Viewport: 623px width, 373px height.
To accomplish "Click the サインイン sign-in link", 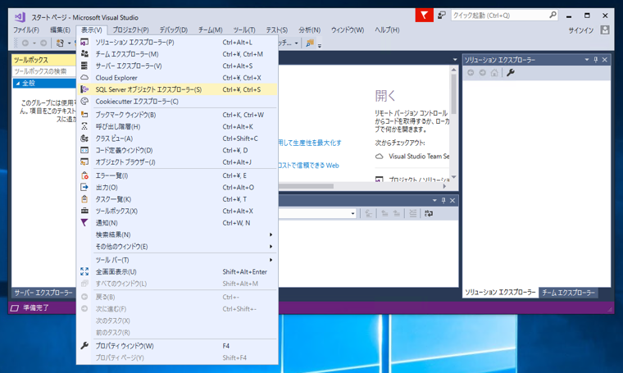I will pos(581,30).
